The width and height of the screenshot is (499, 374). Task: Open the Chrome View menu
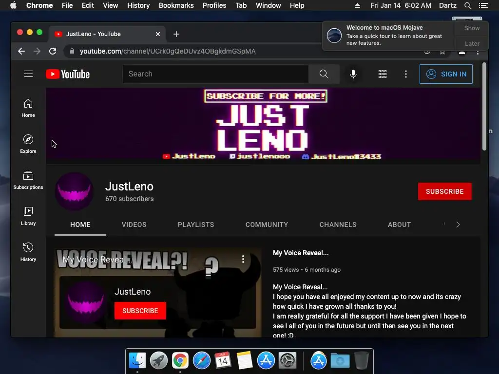(x=111, y=5)
